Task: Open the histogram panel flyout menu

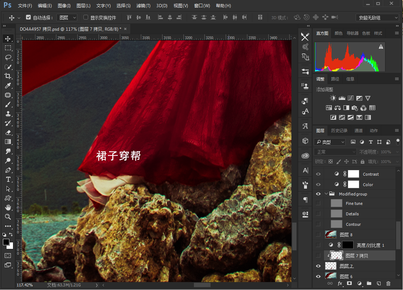Action: click(397, 33)
